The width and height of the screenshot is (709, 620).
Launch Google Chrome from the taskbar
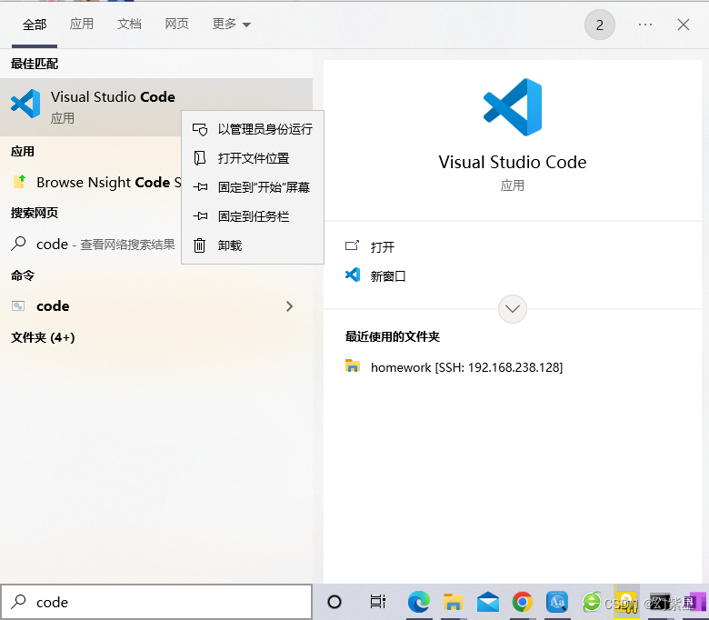click(x=523, y=603)
